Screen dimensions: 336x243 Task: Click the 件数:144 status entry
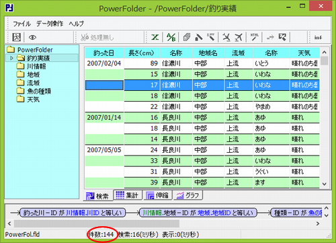(x=101, y=235)
